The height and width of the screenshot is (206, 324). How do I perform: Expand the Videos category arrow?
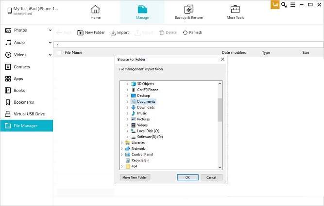(50, 55)
